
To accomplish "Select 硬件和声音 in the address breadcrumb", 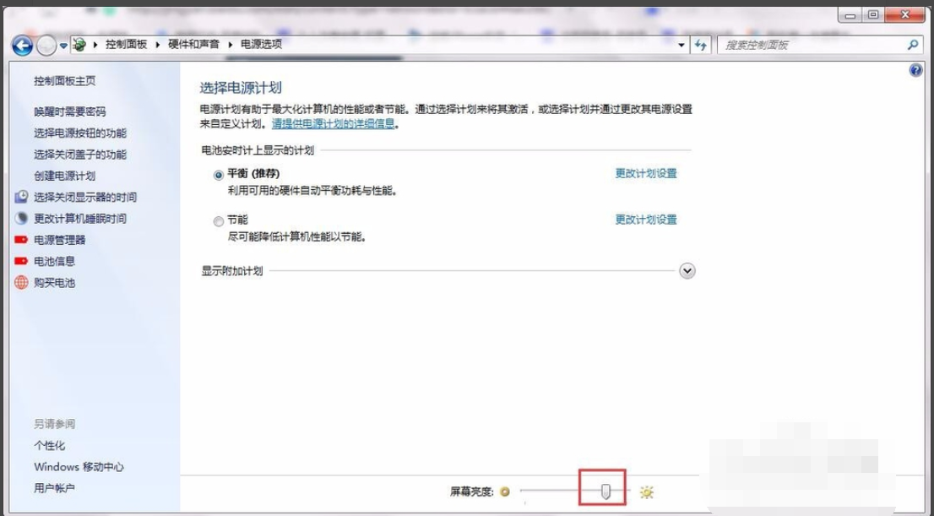I will coord(193,45).
